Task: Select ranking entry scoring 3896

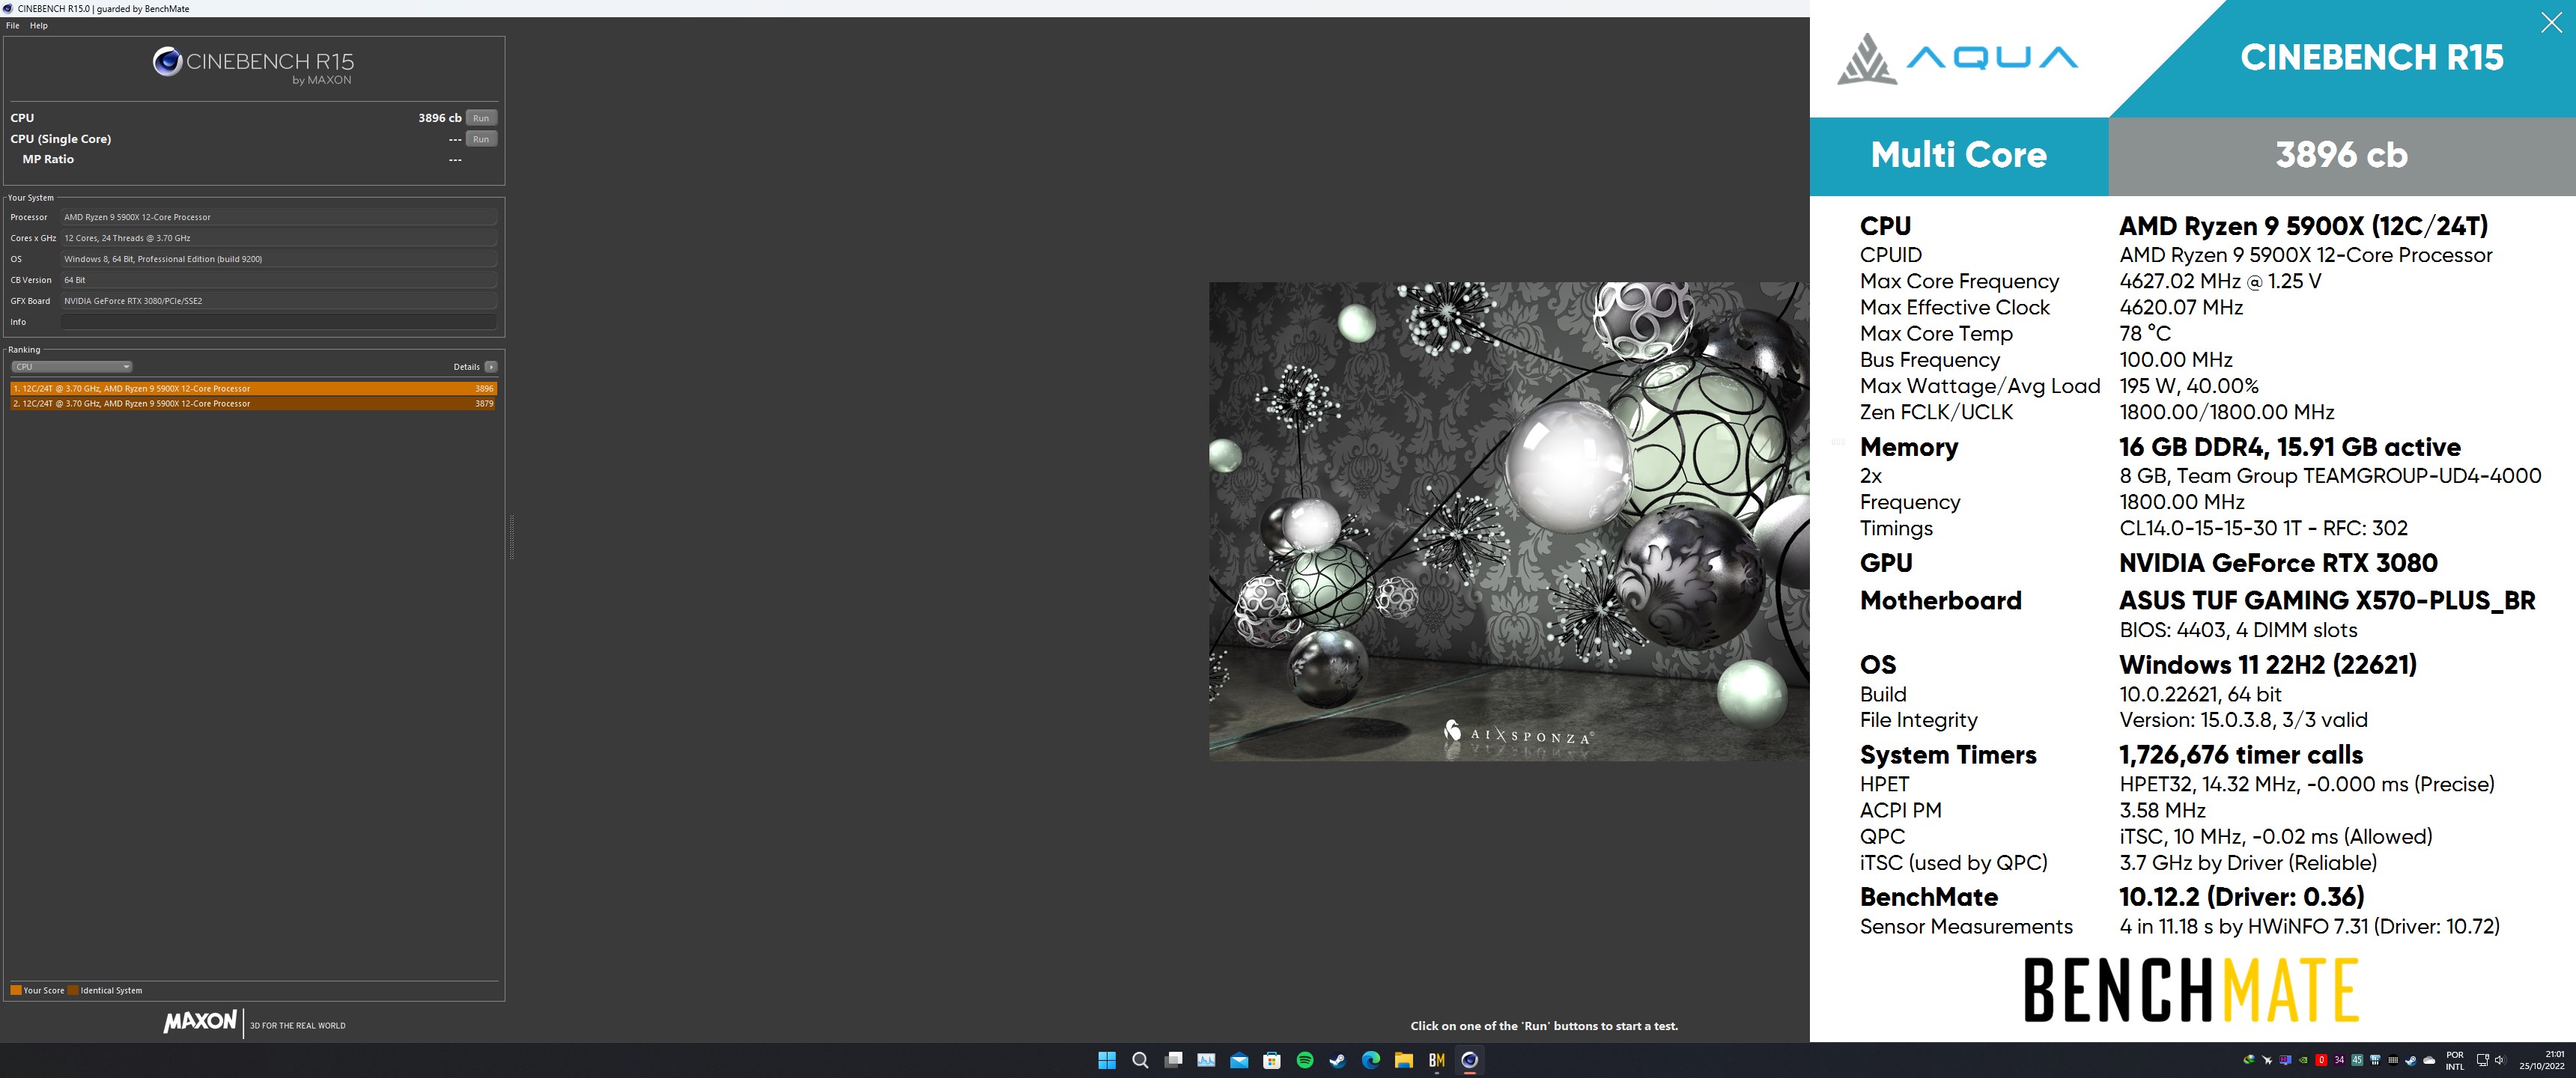Action: click(x=254, y=388)
